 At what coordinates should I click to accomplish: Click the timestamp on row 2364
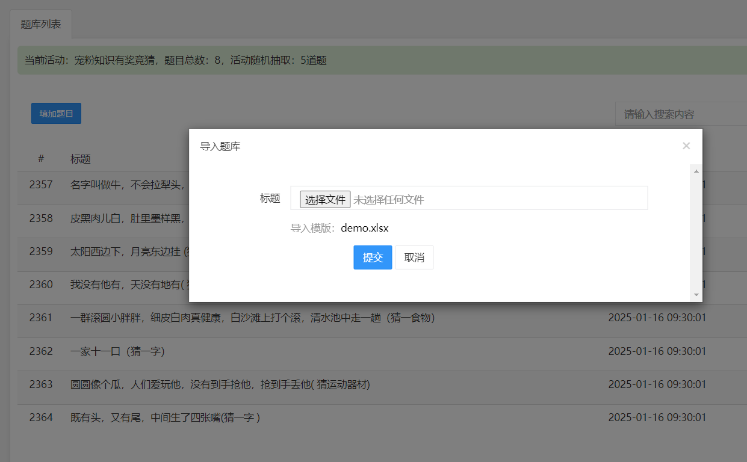656,417
